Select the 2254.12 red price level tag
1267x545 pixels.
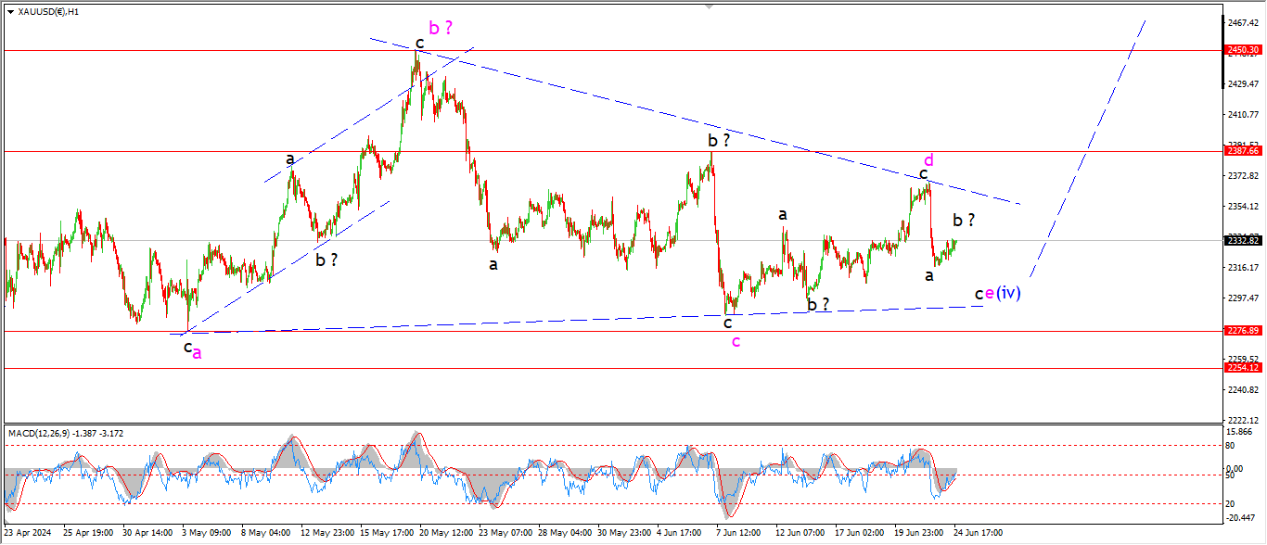click(x=1242, y=368)
